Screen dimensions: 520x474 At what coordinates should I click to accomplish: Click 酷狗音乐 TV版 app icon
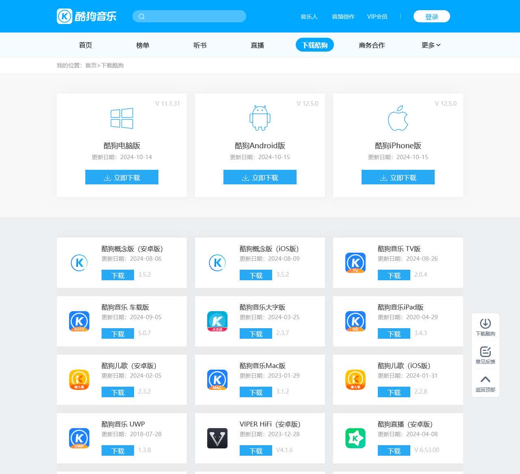pyautogui.click(x=355, y=263)
